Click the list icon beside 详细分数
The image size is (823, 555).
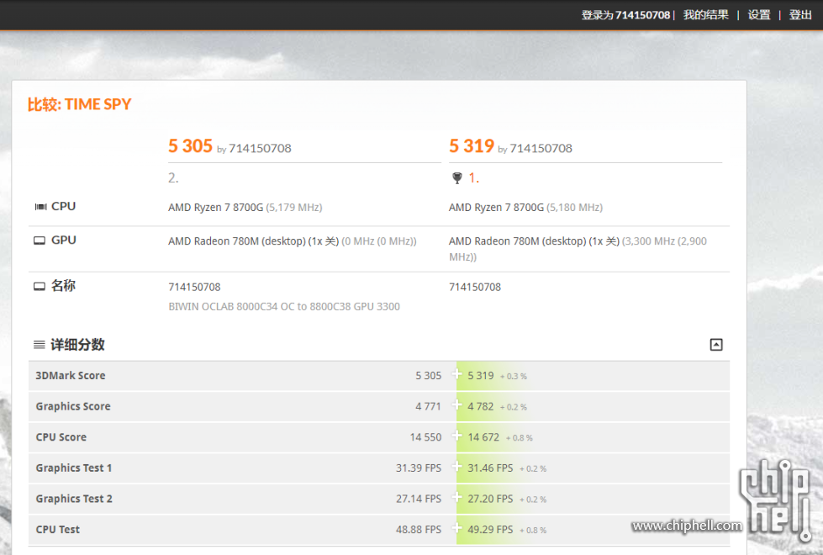[40, 345]
